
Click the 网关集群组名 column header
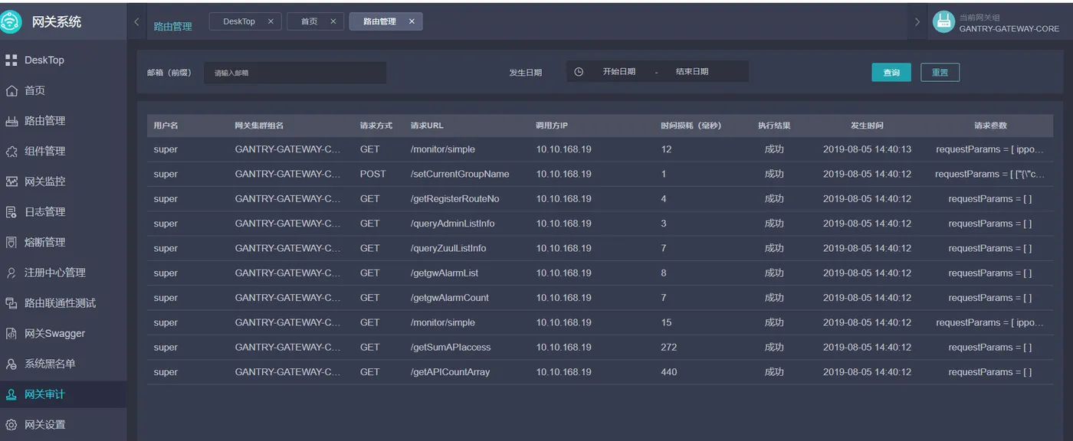click(259, 126)
